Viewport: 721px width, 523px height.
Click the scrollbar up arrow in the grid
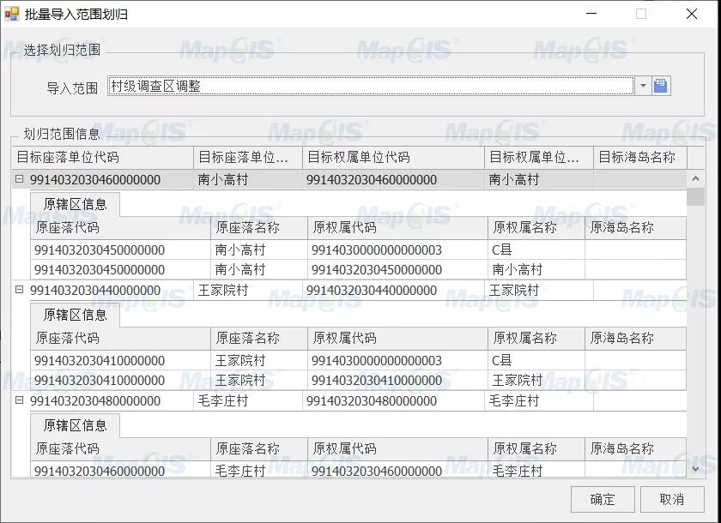(x=696, y=179)
